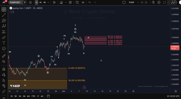This screenshot has height=99, width=181.
Task: Expand the PUMP layout dropdown arrow
Action: 138,2
